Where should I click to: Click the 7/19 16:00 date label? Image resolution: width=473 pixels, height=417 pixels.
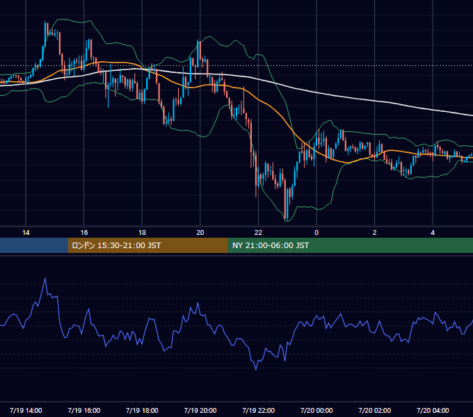(84, 410)
